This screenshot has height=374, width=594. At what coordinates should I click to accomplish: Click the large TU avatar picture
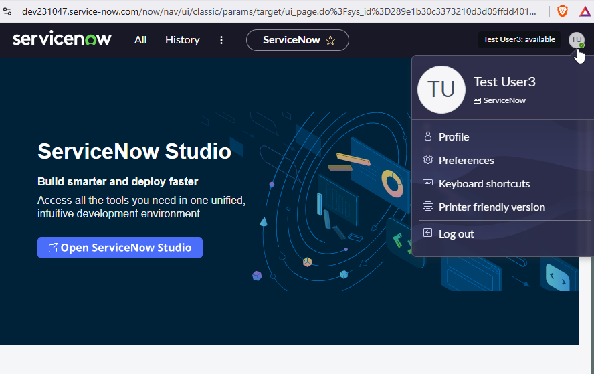441,90
